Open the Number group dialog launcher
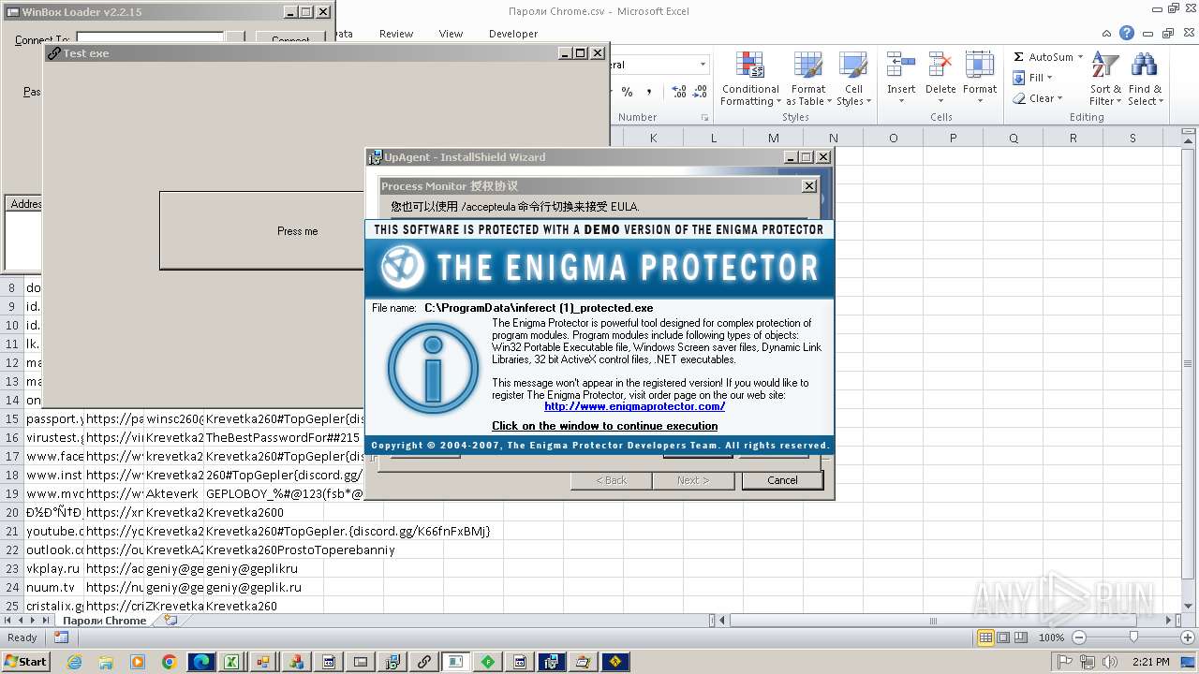The width and height of the screenshot is (1199, 674). pyautogui.click(x=704, y=118)
